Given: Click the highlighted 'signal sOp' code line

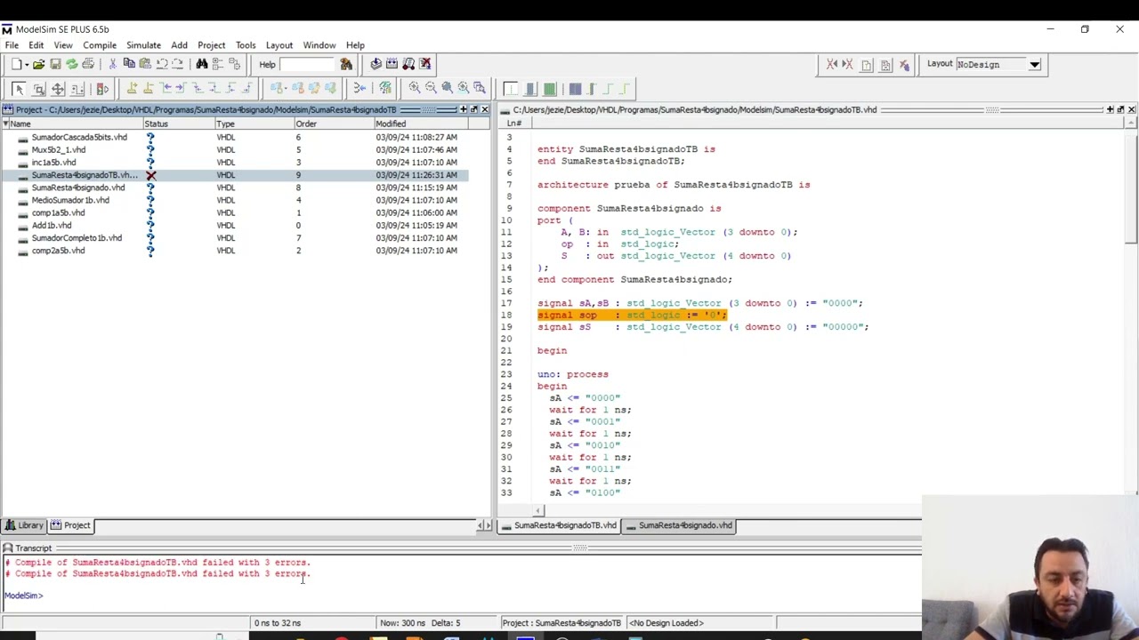Looking at the screenshot, I should [632, 315].
